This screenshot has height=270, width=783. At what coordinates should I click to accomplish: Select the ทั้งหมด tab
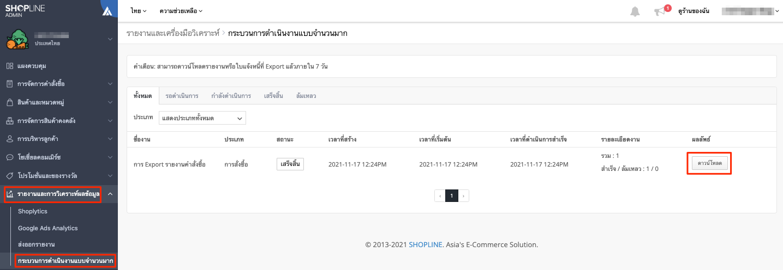click(142, 95)
